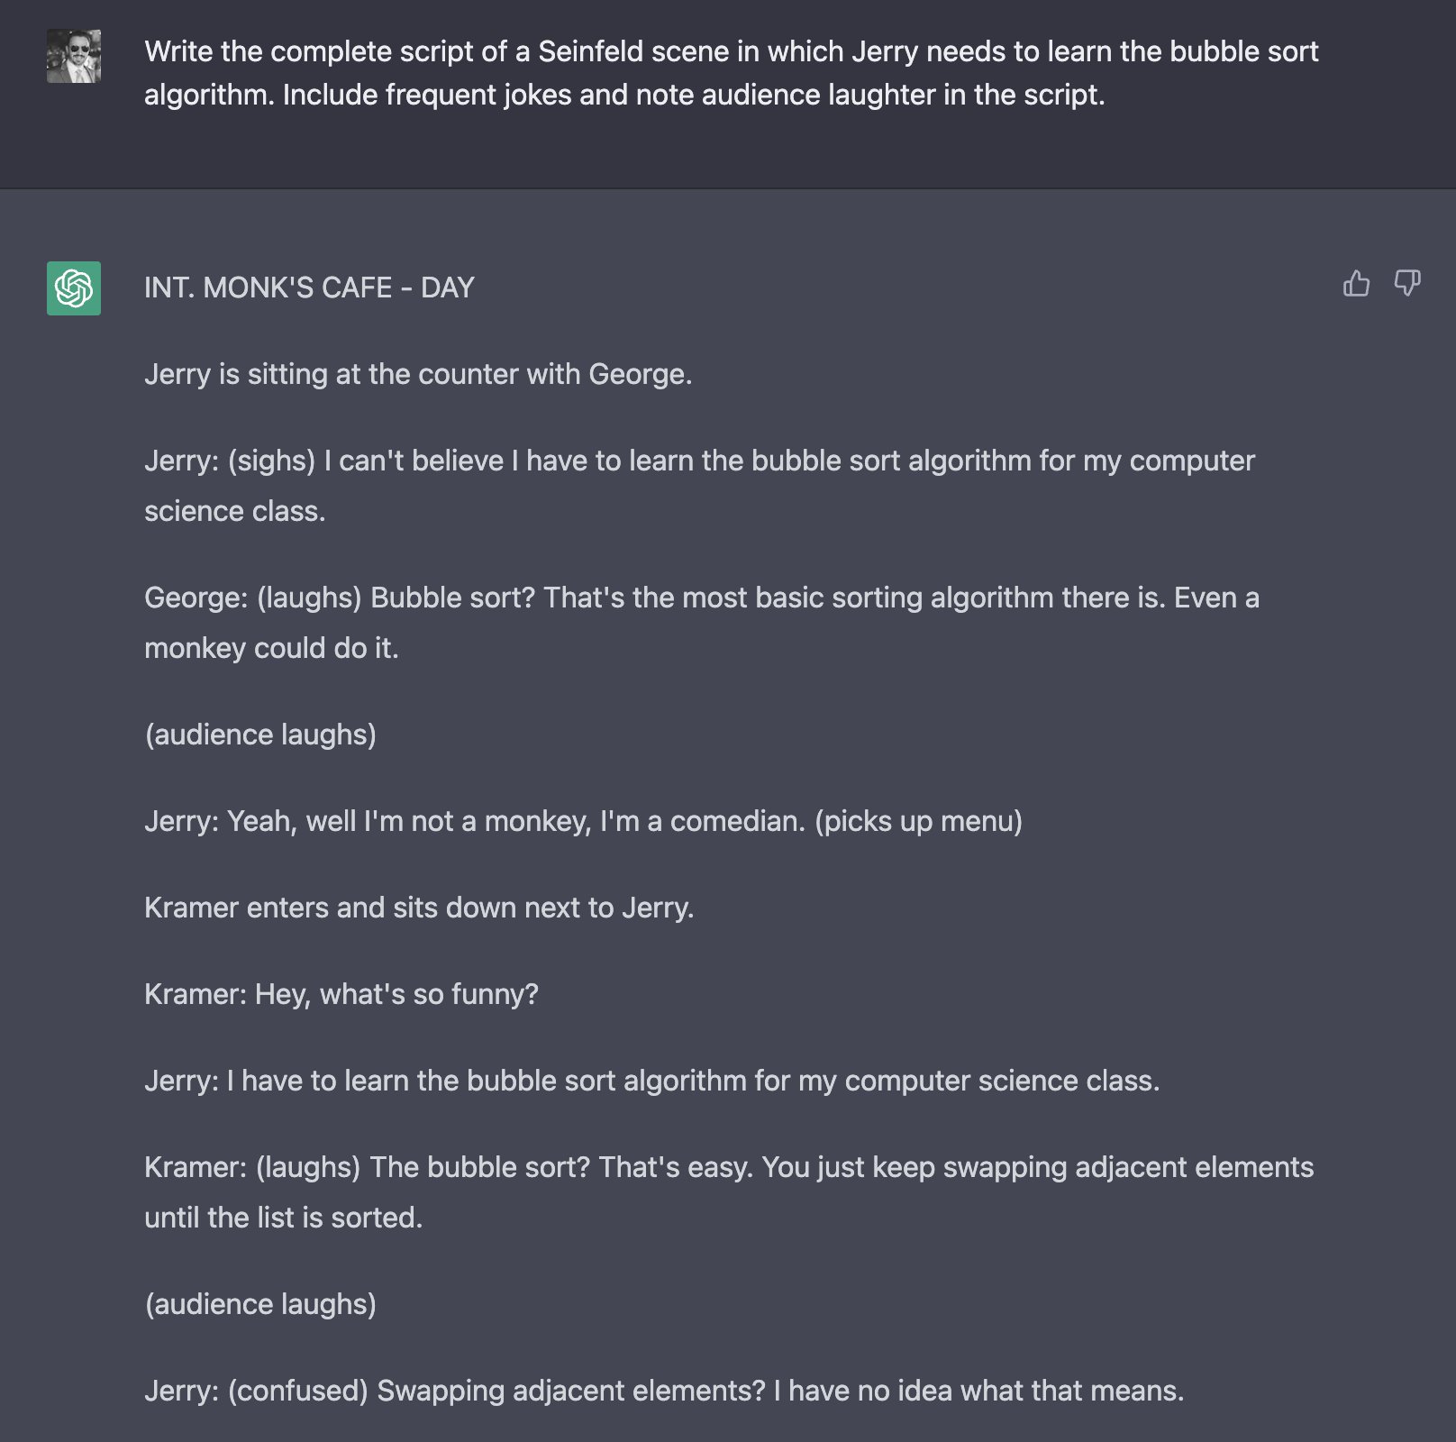Screen dimensions: 1456x1442
Task: Select Jerry's opening sighs line
Action: coord(699,485)
